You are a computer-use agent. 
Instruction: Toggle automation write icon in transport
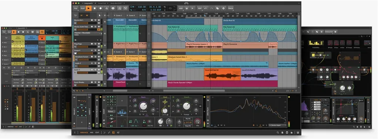(x=107, y=8)
